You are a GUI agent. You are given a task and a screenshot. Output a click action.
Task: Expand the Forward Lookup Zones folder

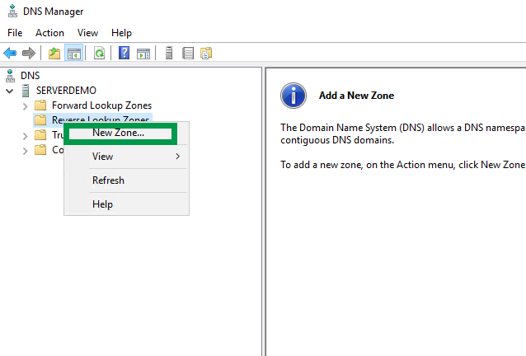point(25,105)
